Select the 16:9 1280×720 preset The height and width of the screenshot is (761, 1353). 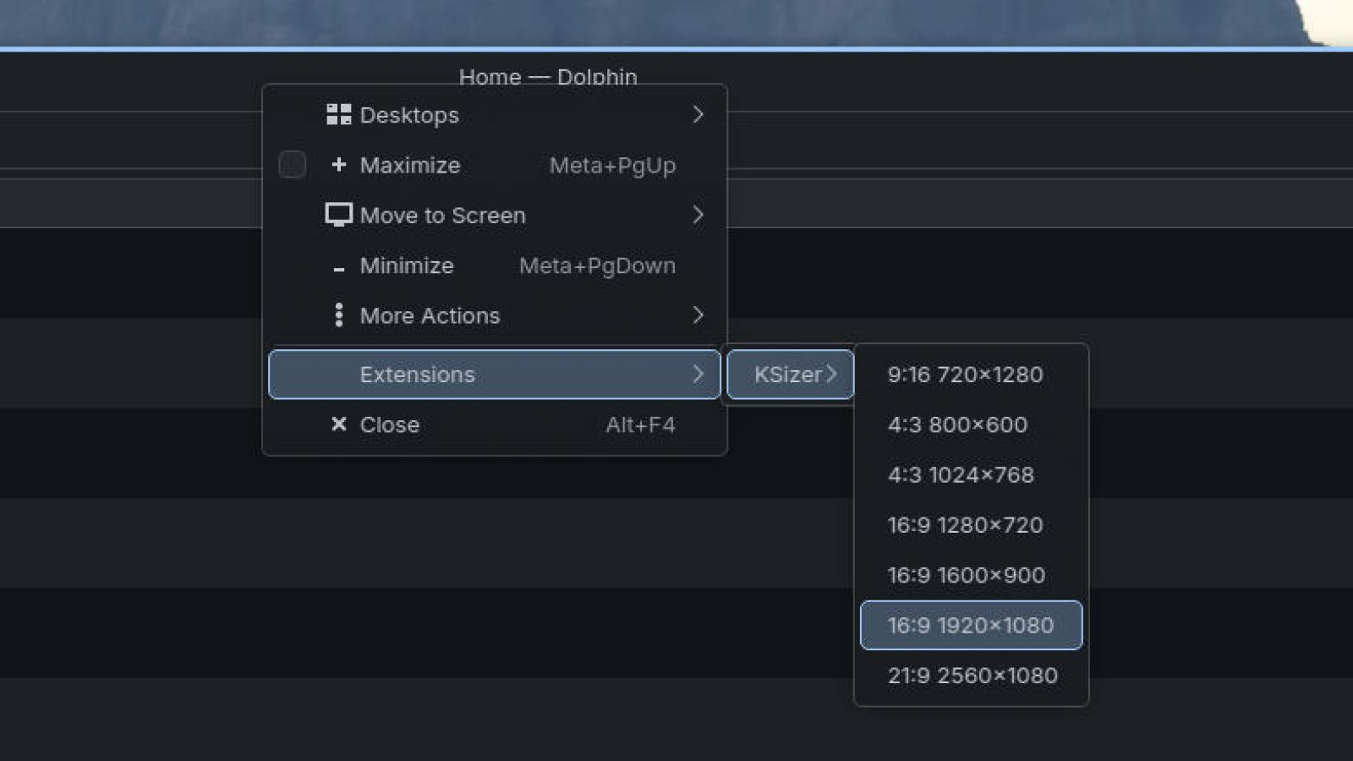click(965, 525)
